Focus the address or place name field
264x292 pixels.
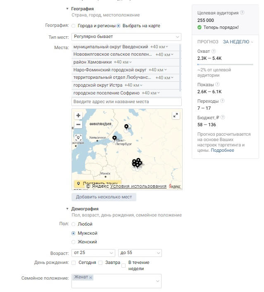pos(126,102)
